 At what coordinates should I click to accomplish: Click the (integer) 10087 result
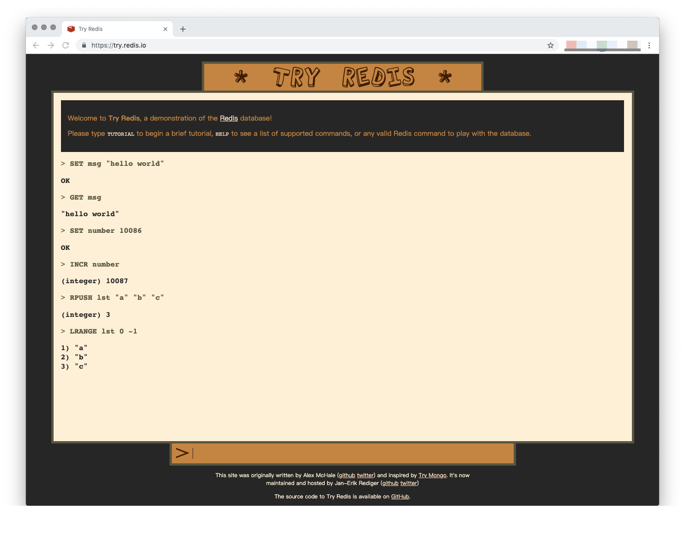click(94, 281)
